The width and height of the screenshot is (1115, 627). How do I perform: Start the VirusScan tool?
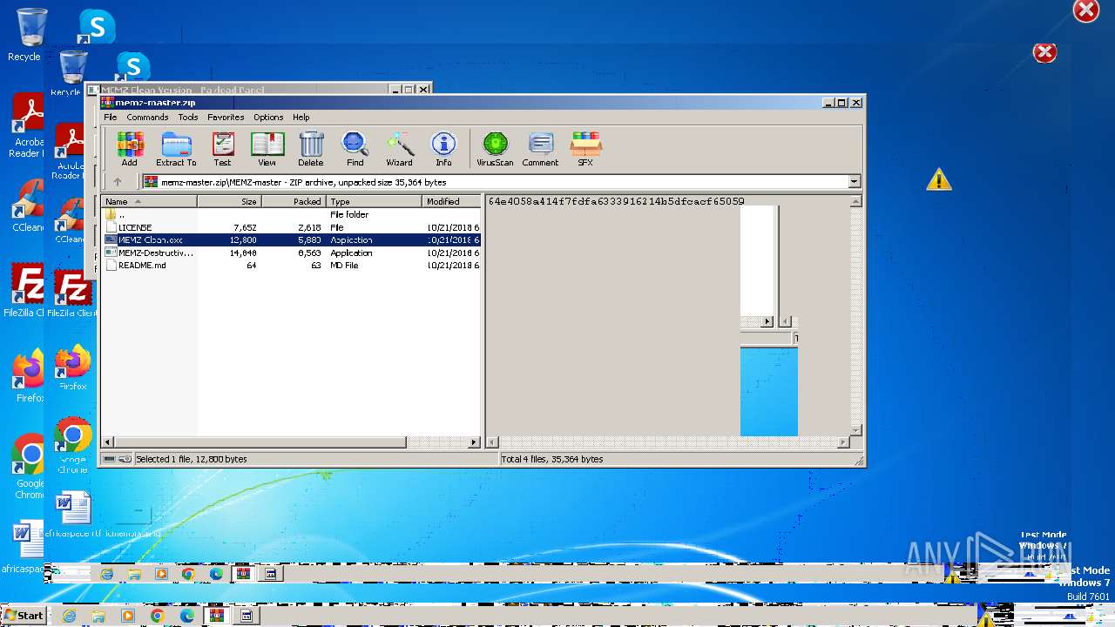[495, 148]
